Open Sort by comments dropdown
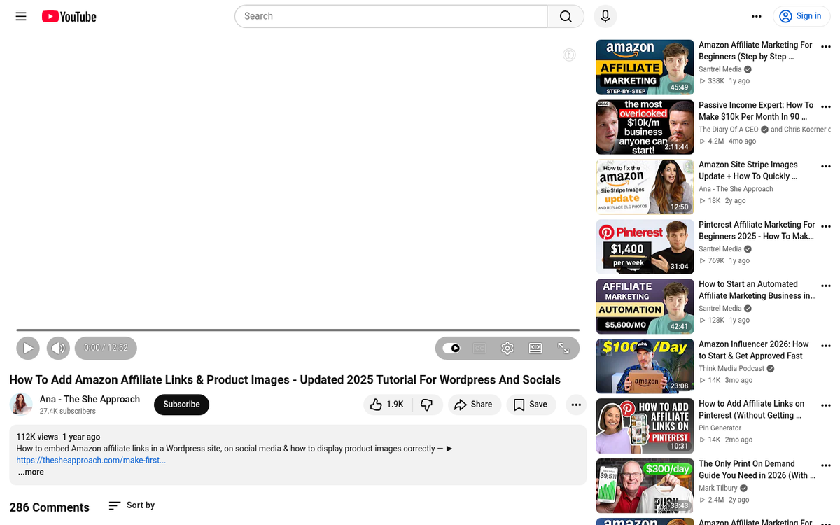The image size is (840, 525). tap(132, 505)
